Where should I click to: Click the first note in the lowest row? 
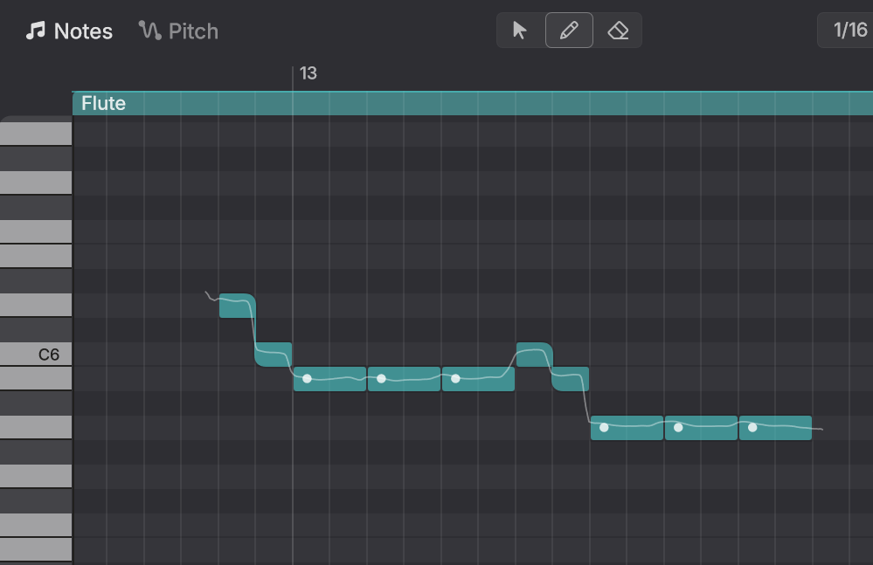coord(627,428)
